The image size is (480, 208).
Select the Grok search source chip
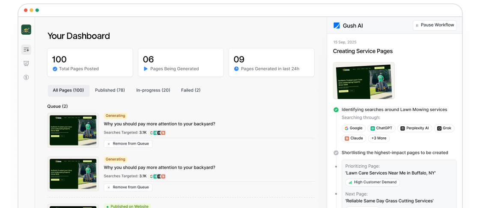point(444,128)
